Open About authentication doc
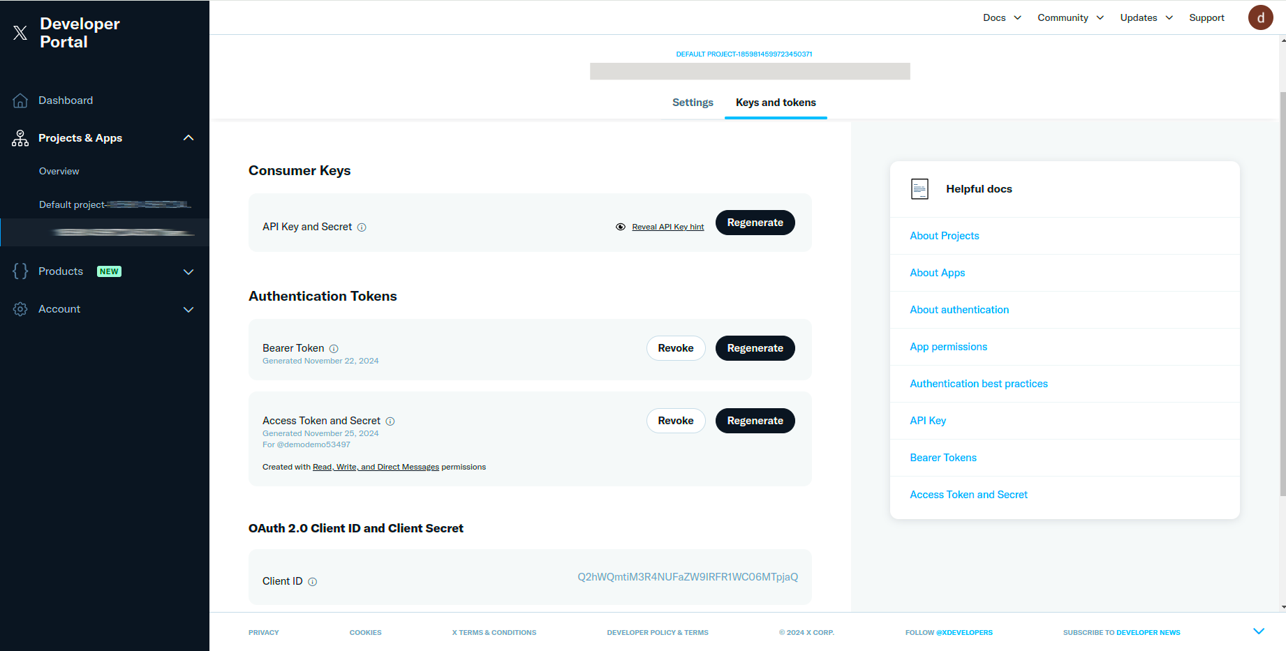Viewport: 1286px width, 651px height. (x=959, y=310)
